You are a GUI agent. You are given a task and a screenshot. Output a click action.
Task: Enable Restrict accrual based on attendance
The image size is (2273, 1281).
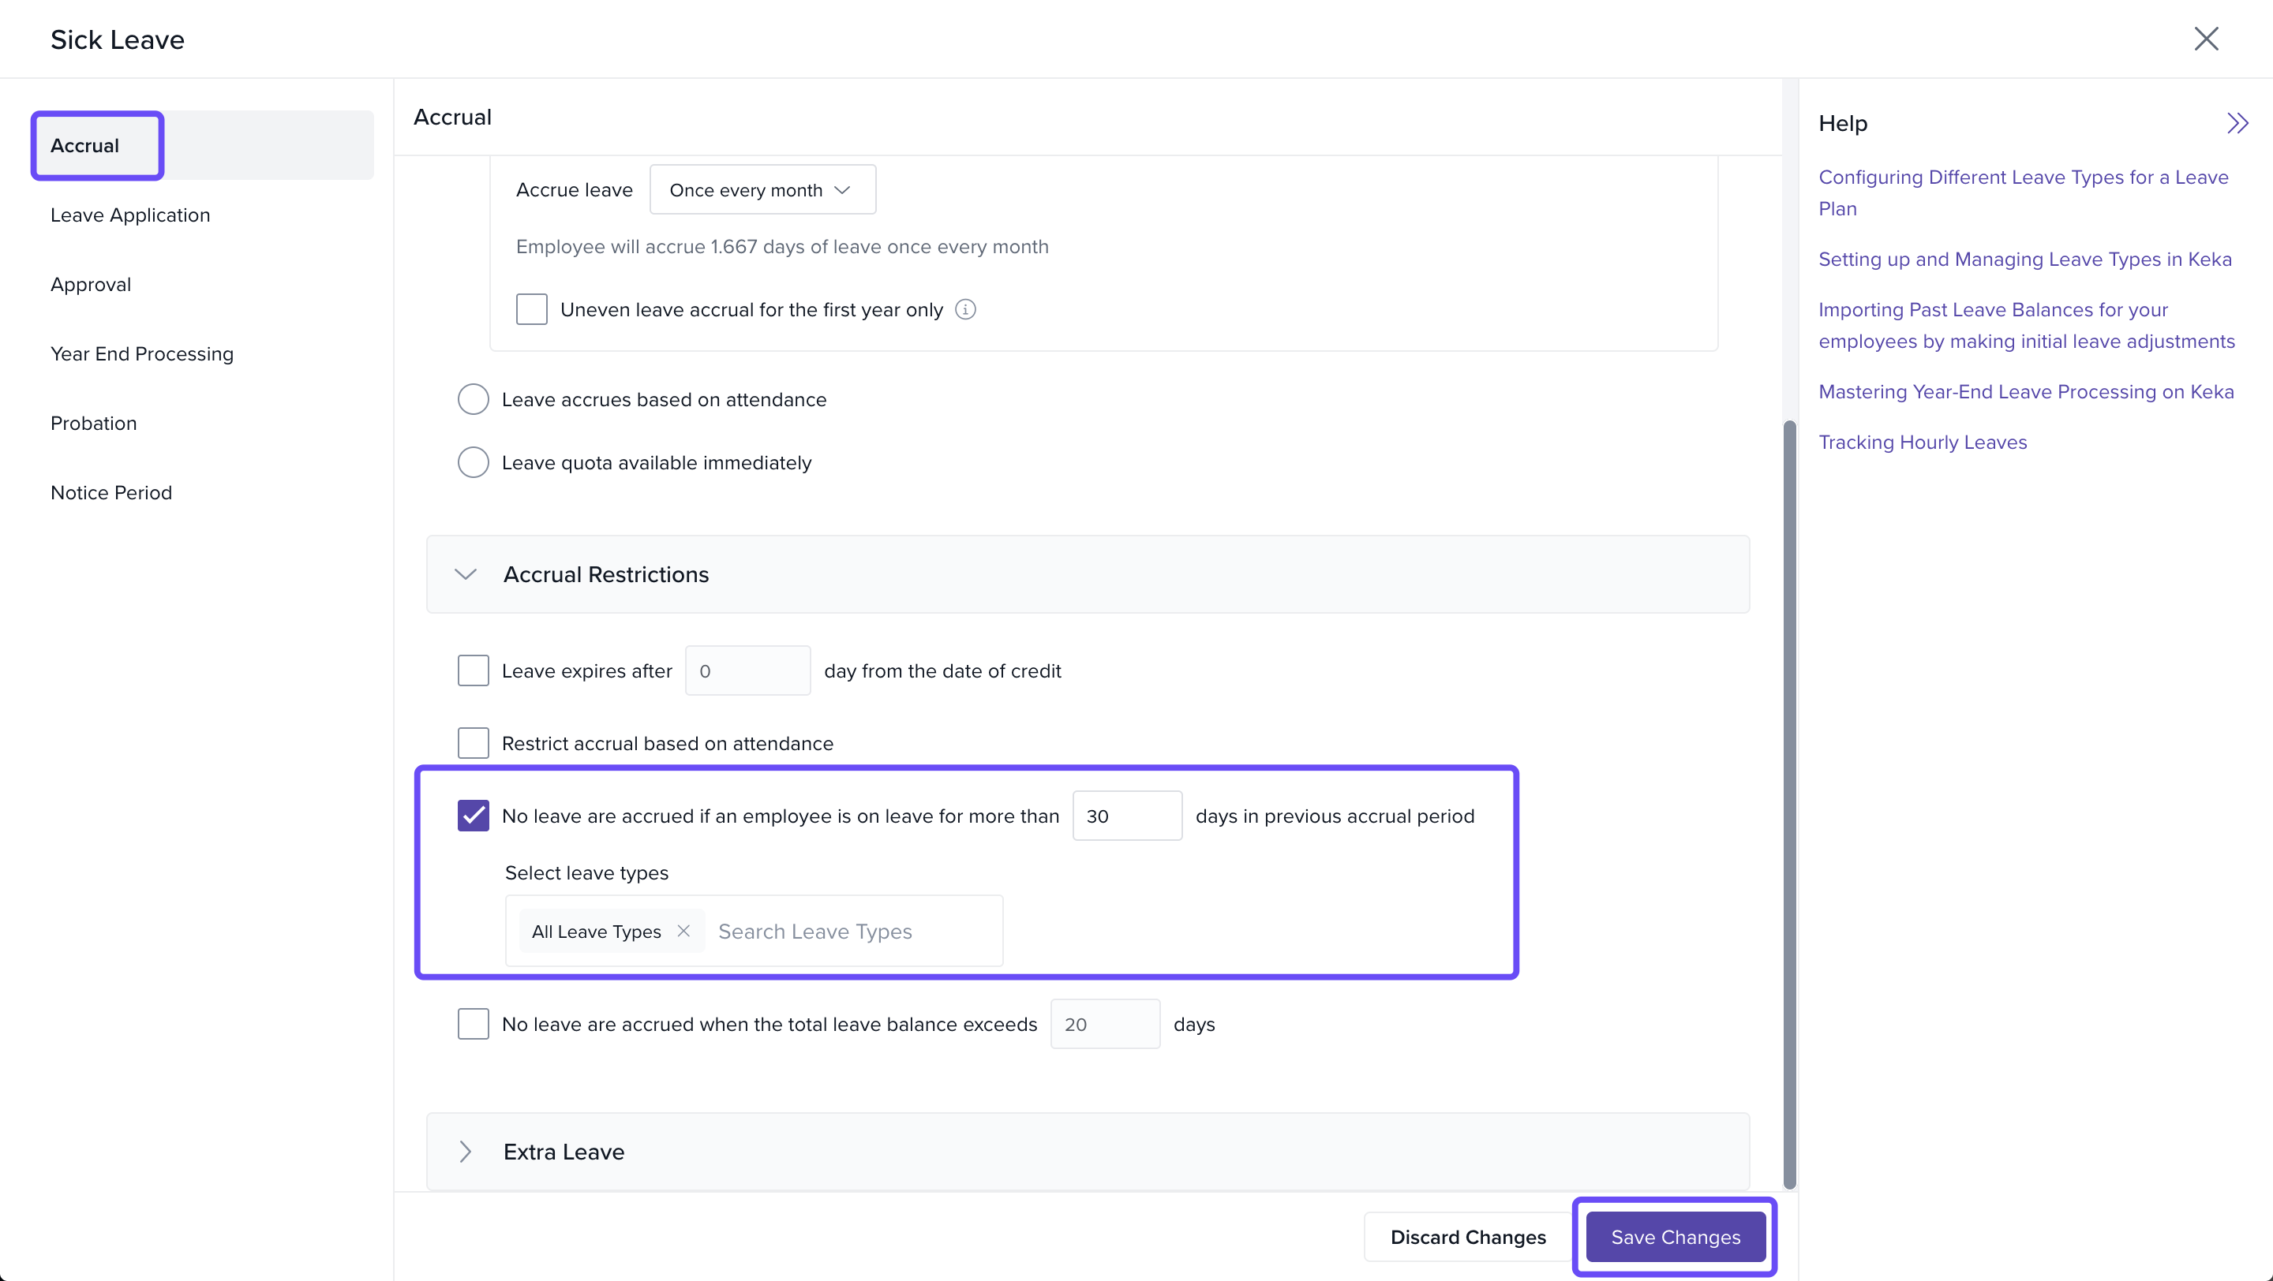[473, 743]
